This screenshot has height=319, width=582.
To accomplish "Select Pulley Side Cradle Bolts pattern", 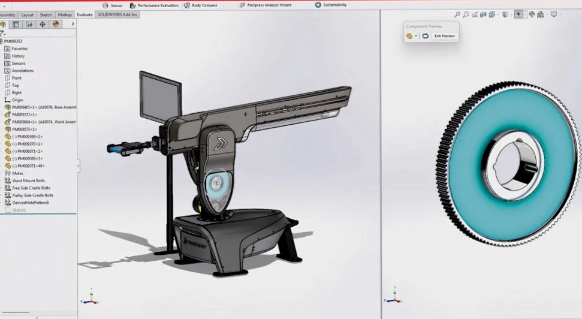I will (29, 195).
